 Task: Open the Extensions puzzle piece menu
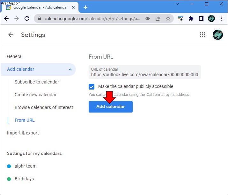coord(191,18)
